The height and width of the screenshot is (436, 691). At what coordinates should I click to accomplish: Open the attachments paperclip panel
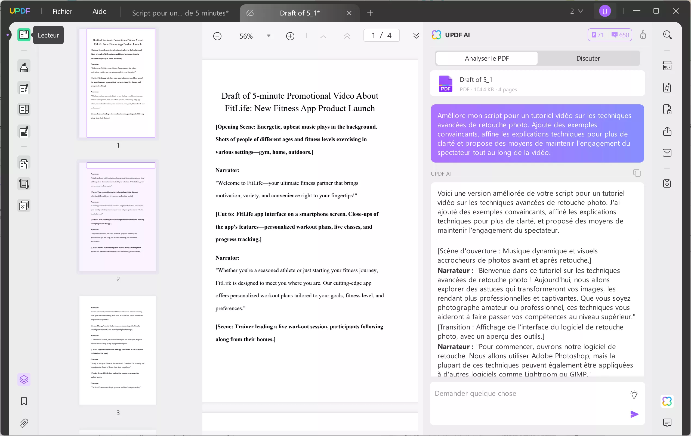24,423
